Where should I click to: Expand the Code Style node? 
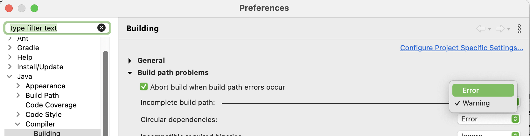tap(18, 114)
